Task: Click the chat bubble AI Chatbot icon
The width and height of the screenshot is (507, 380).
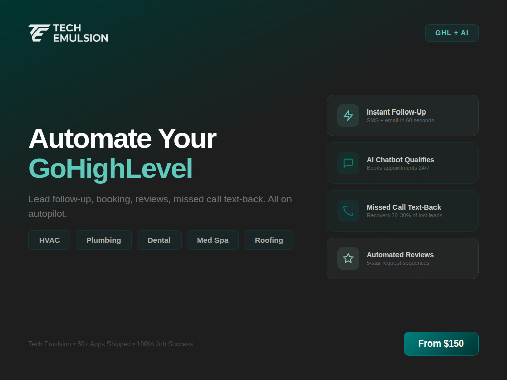Action: (348, 163)
